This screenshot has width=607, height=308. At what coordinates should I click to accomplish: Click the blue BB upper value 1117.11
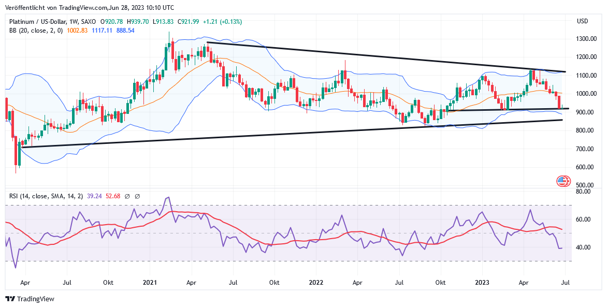103,31
